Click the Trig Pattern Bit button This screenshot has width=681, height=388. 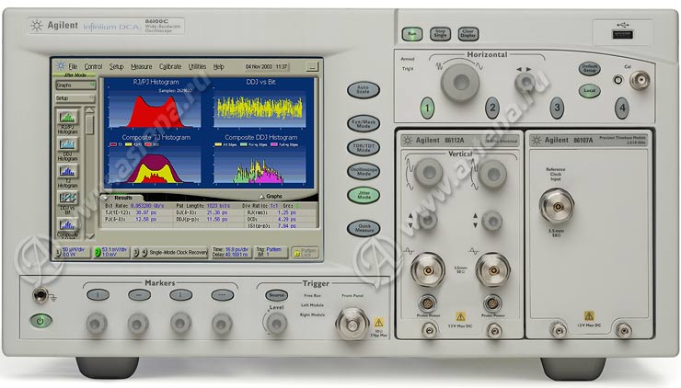[271, 252]
